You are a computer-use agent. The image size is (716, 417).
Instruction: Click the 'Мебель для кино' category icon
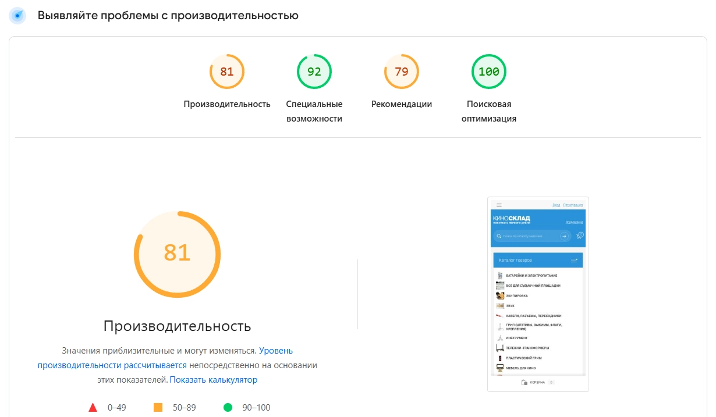click(x=499, y=368)
